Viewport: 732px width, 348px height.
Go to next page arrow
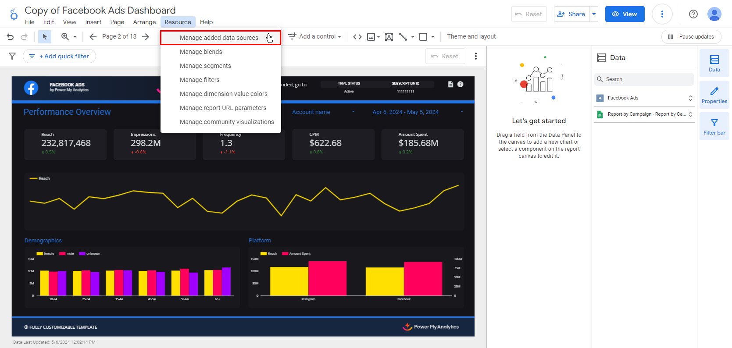146,37
